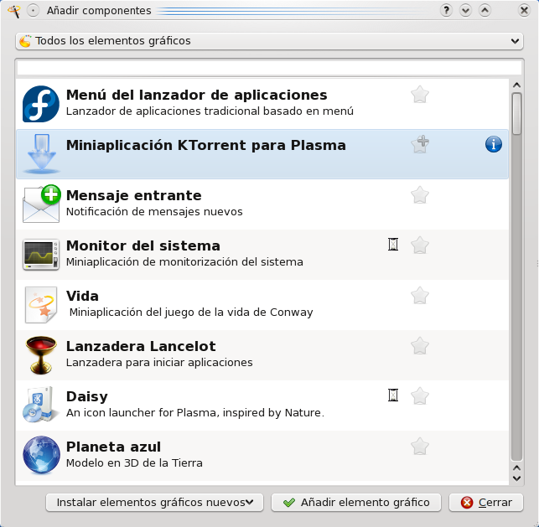
Task: Select Menú del lanzador de aplicaciones title
Action: click(x=197, y=95)
